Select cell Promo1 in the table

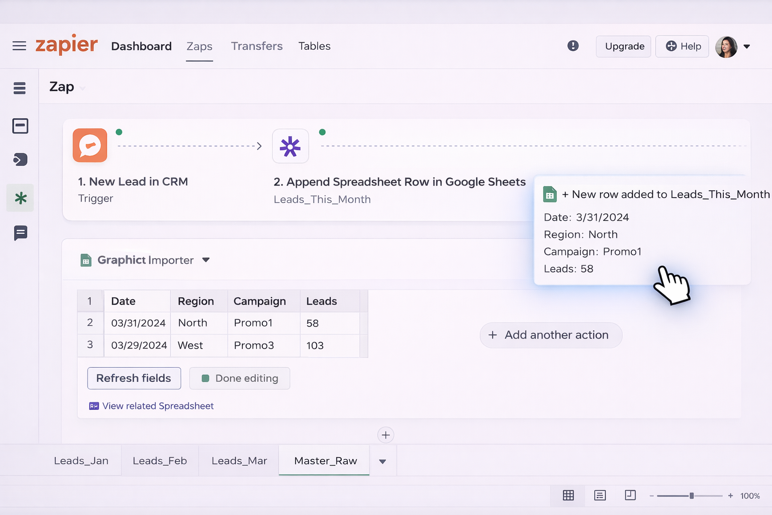(x=264, y=323)
